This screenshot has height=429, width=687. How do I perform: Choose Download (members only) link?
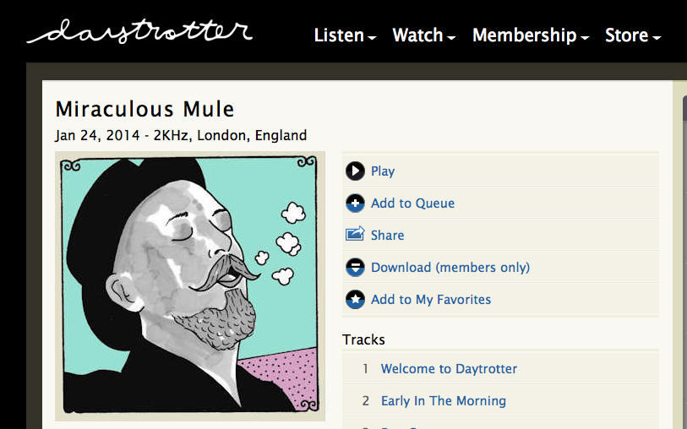[x=450, y=268]
